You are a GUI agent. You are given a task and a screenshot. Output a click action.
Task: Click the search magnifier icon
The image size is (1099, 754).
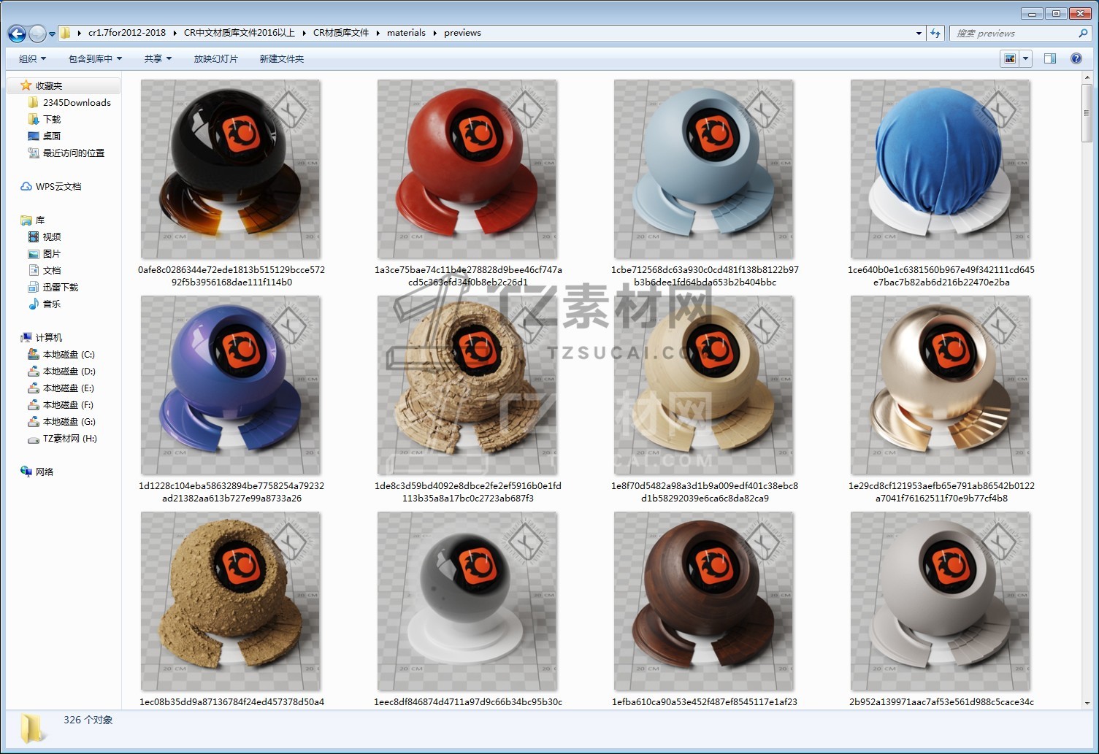click(x=1083, y=33)
